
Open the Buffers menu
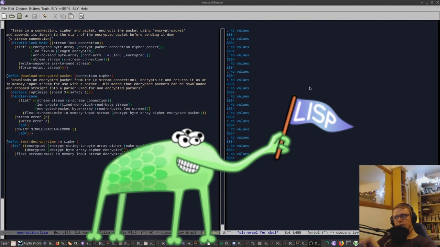click(34, 9)
